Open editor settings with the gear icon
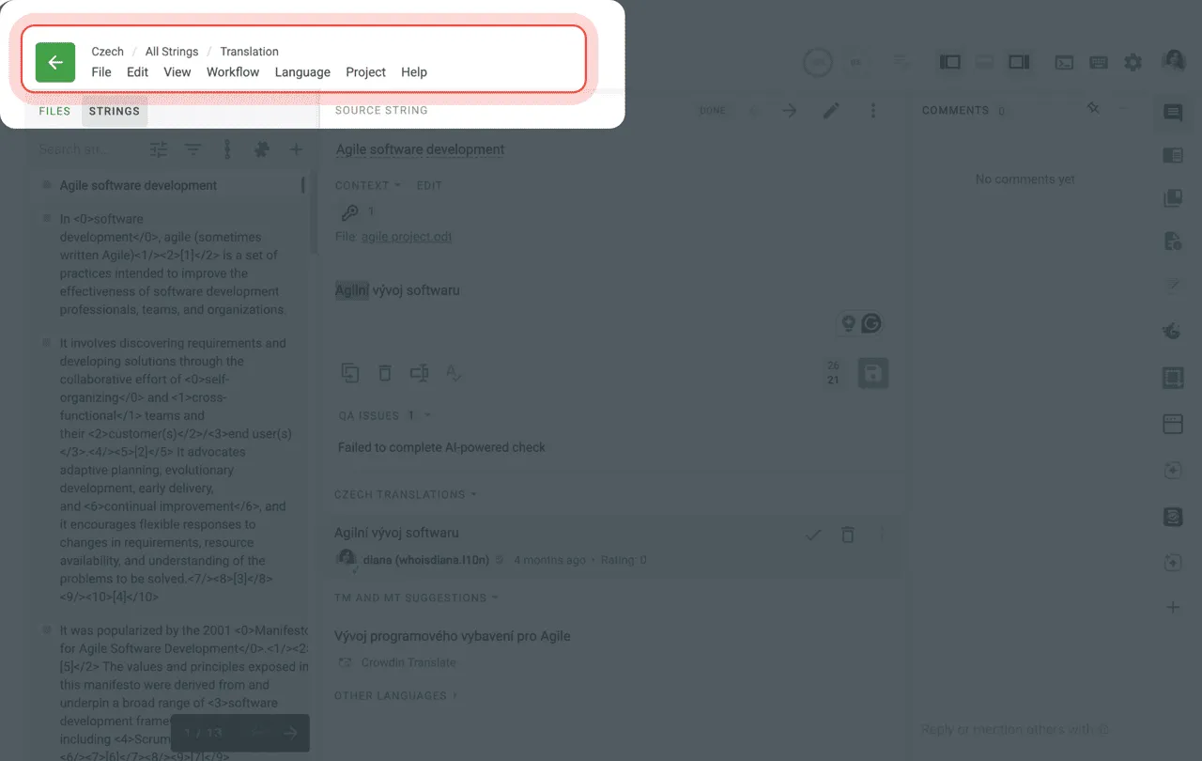Image resolution: width=1202 pixels, height=761 pixels. pyautogui.click(x=1133, y=62)
